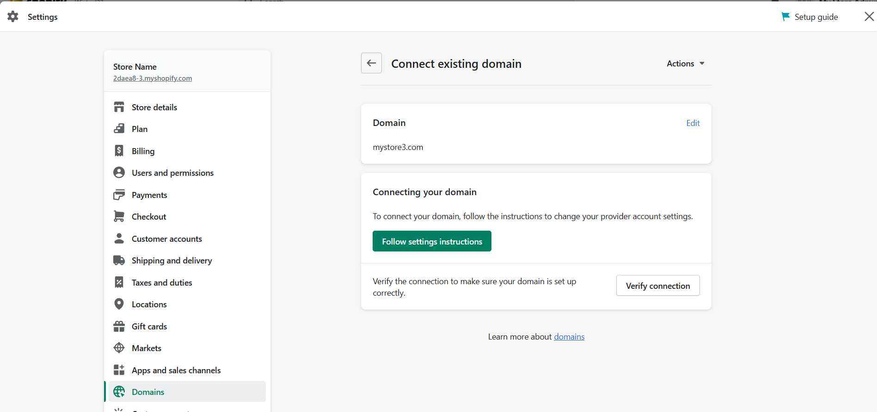
Task: Click the Store details storefront icon
Action: pos(119,107)
